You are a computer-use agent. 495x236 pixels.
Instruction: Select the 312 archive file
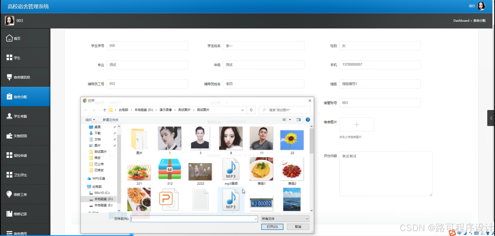170,172
